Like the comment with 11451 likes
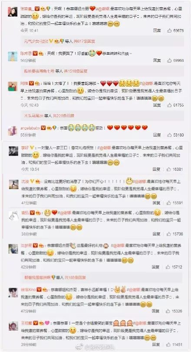 click(x=168, y=344)
